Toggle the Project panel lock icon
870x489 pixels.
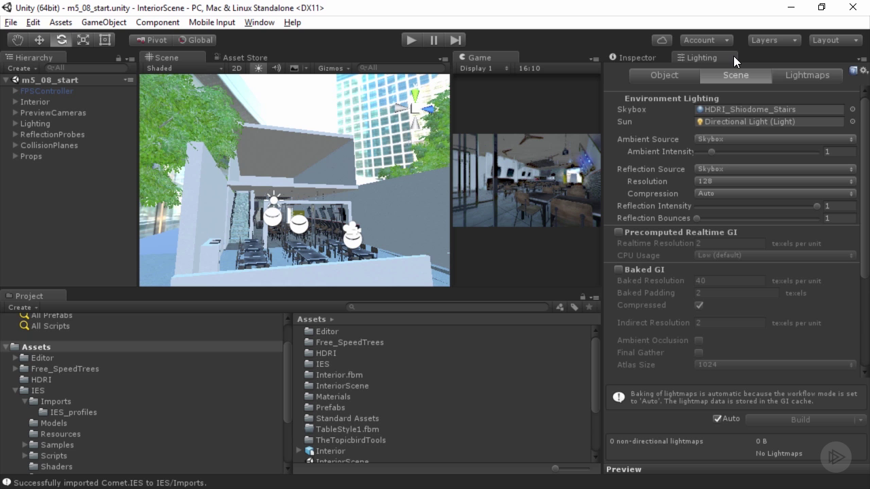coord(582,297)
